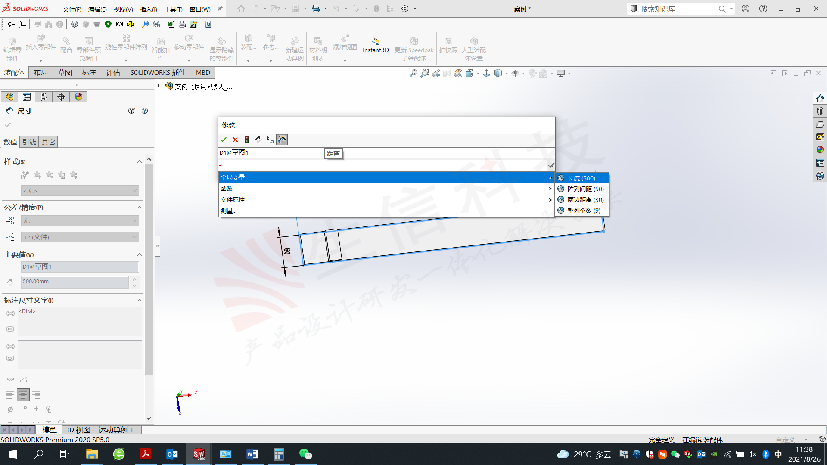Switch to the 布局 tab
The height and width of the screenshot is (465, 827).
pos(41,72)
